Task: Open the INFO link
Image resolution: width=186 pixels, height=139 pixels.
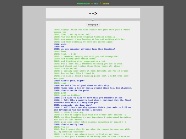Action: pyautogui.click(x=96, y=3)
